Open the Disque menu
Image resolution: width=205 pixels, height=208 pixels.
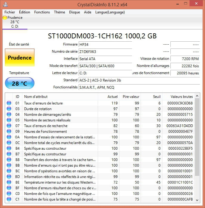[x=74, y=12]
